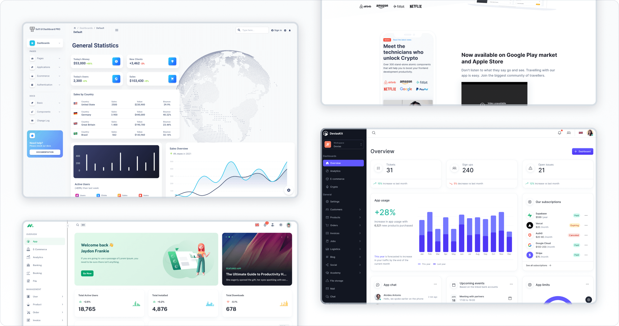
Task: Click the Documentation button in Soft UI
Action: coord(45,152)
